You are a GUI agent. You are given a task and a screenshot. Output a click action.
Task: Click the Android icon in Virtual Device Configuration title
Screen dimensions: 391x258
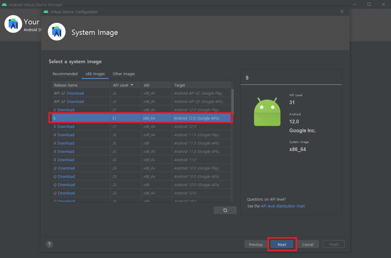[x=46, y=12]
